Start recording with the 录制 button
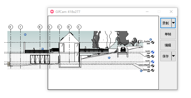This screenshot has width=191, height=98. click(x=166, y=23)
